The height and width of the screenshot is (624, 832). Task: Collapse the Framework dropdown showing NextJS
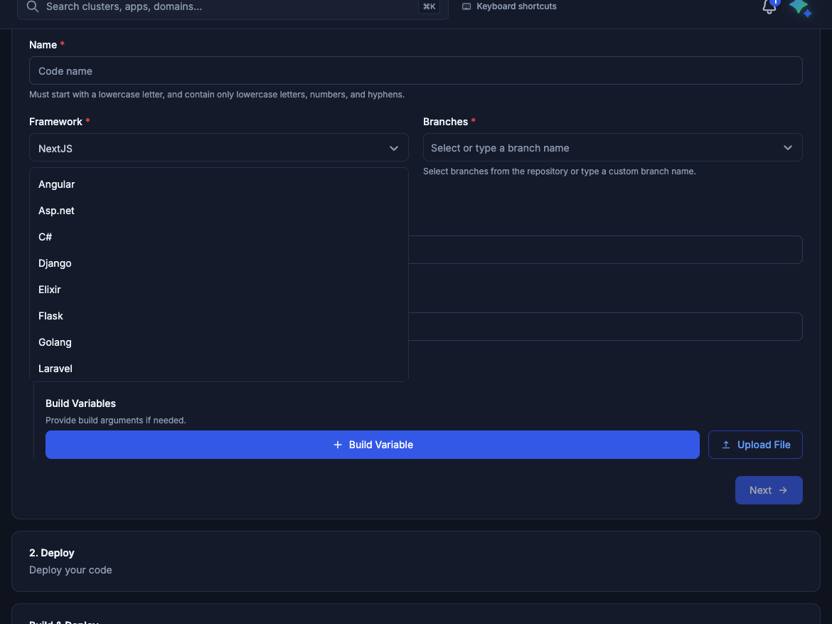(218, 147)
